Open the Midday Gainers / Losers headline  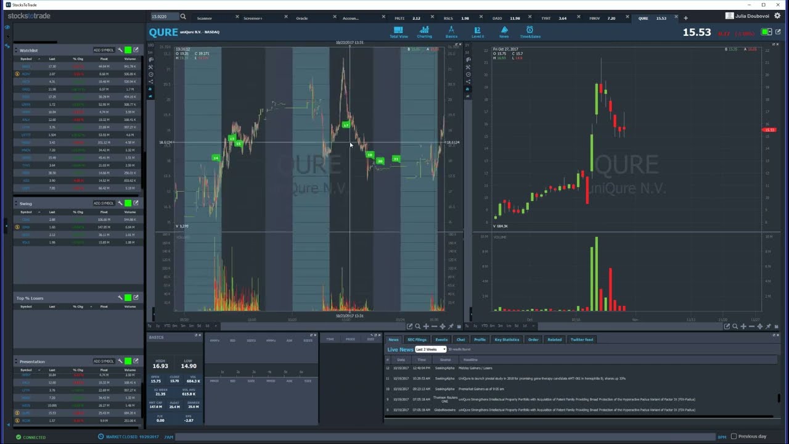[x=475, y=368]
